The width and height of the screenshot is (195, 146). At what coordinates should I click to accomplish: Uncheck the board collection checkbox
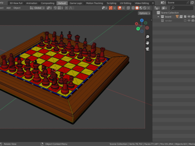click(185, 17)
